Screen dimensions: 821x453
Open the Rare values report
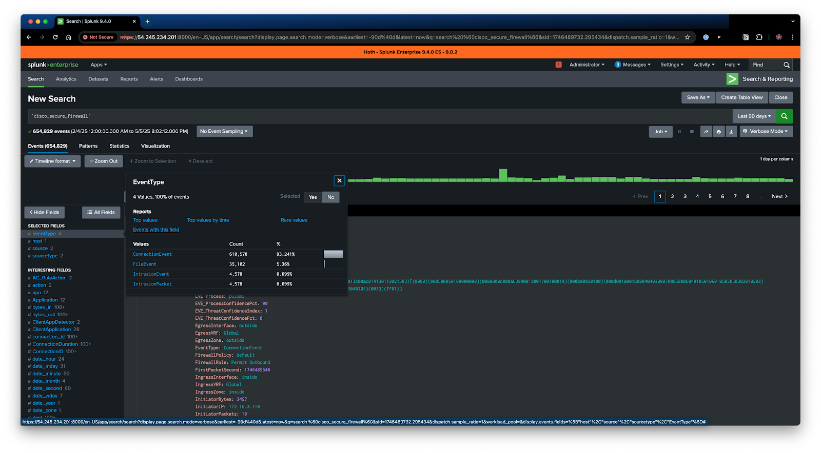[294, 220]
